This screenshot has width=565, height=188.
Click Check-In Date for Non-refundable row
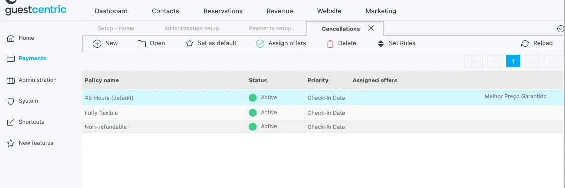click(326, 127)
